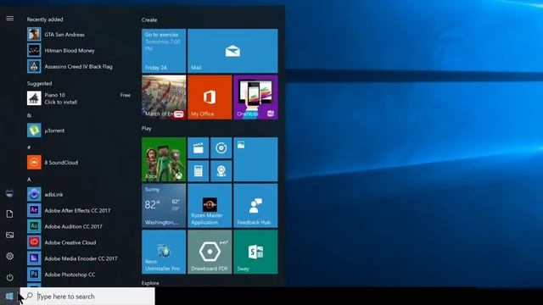Open the Camera small tile

(221, 171)
